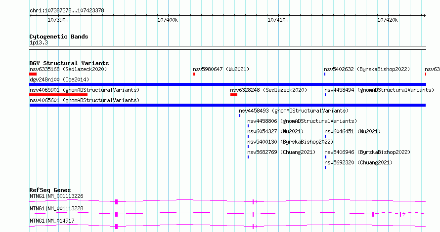
Task: Click the 107410k ruler tick label
Action: pos(278,20)
